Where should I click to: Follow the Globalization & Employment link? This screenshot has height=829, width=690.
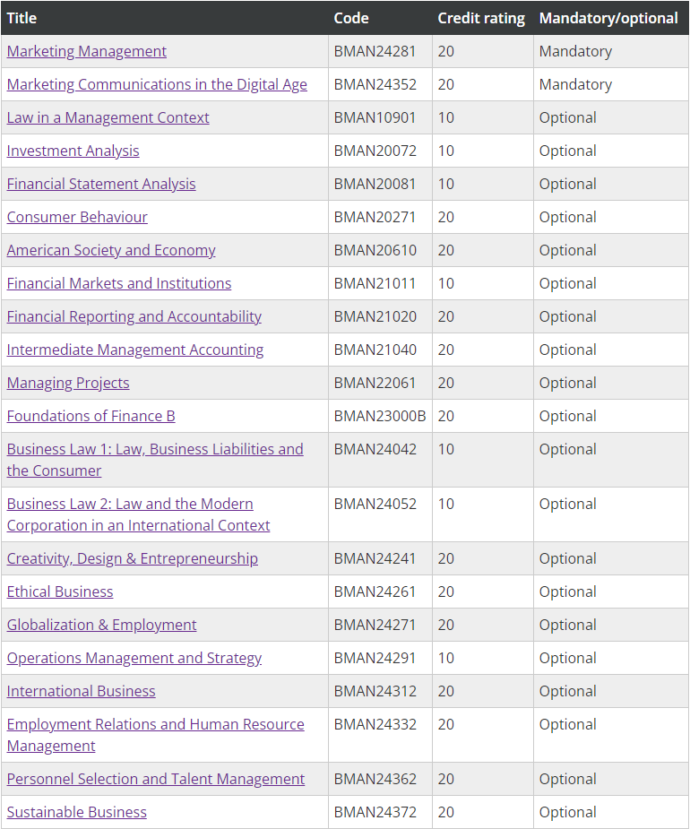[x=101, y=625]
